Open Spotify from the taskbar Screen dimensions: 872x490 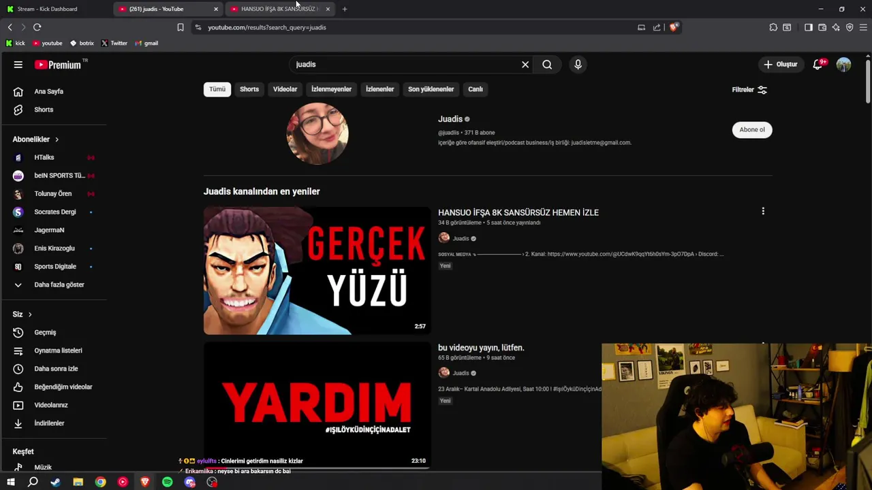[168, 482]
